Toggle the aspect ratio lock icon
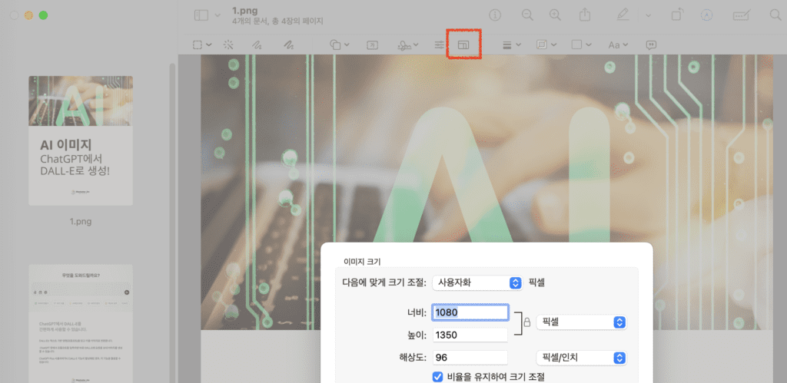Screen dimensions: 787x383 pos(526,322)
